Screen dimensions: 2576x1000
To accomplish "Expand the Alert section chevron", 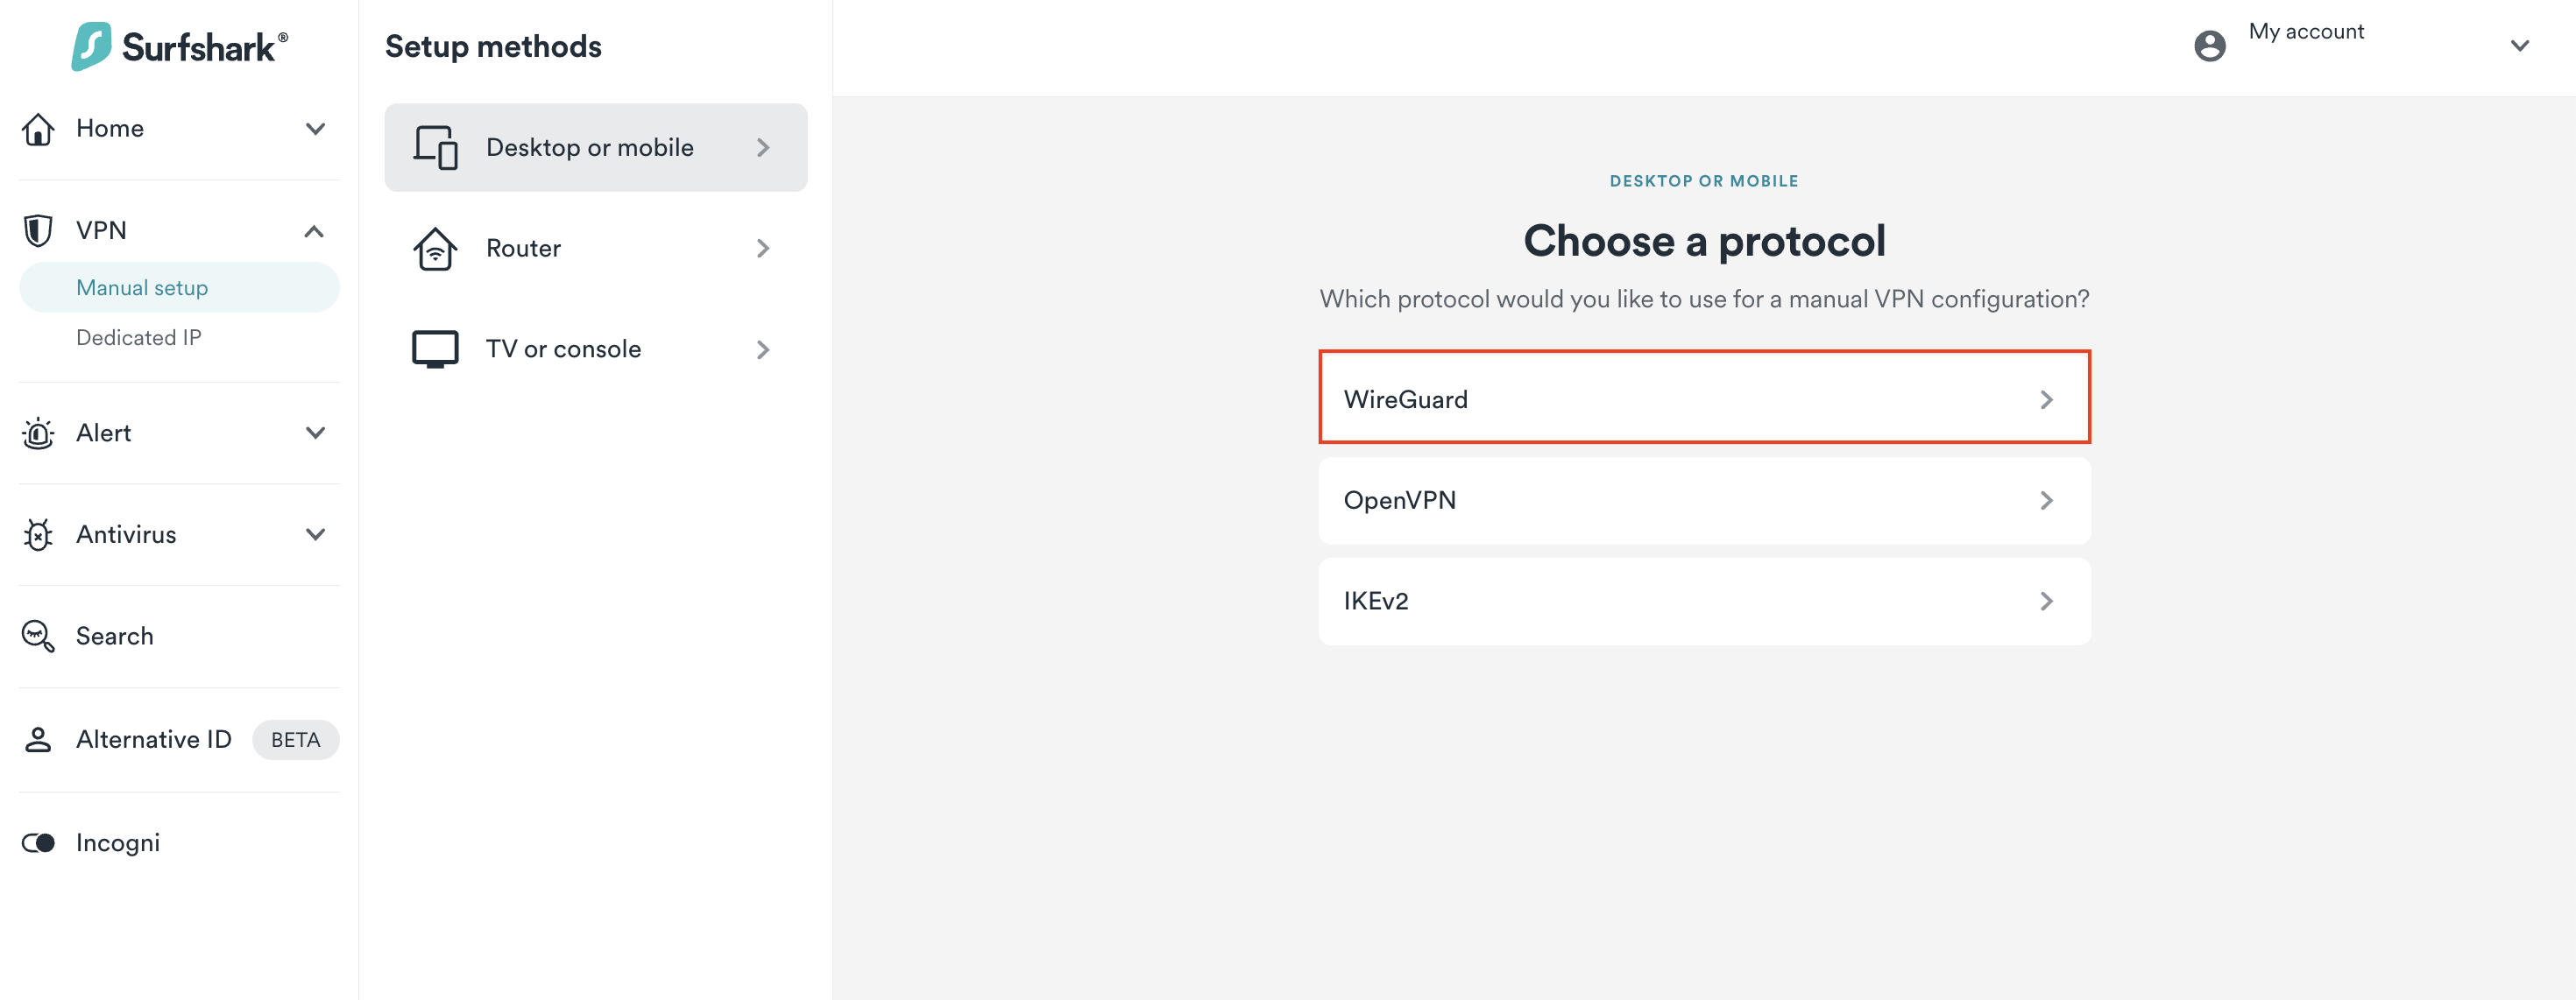I will point(315,433).
